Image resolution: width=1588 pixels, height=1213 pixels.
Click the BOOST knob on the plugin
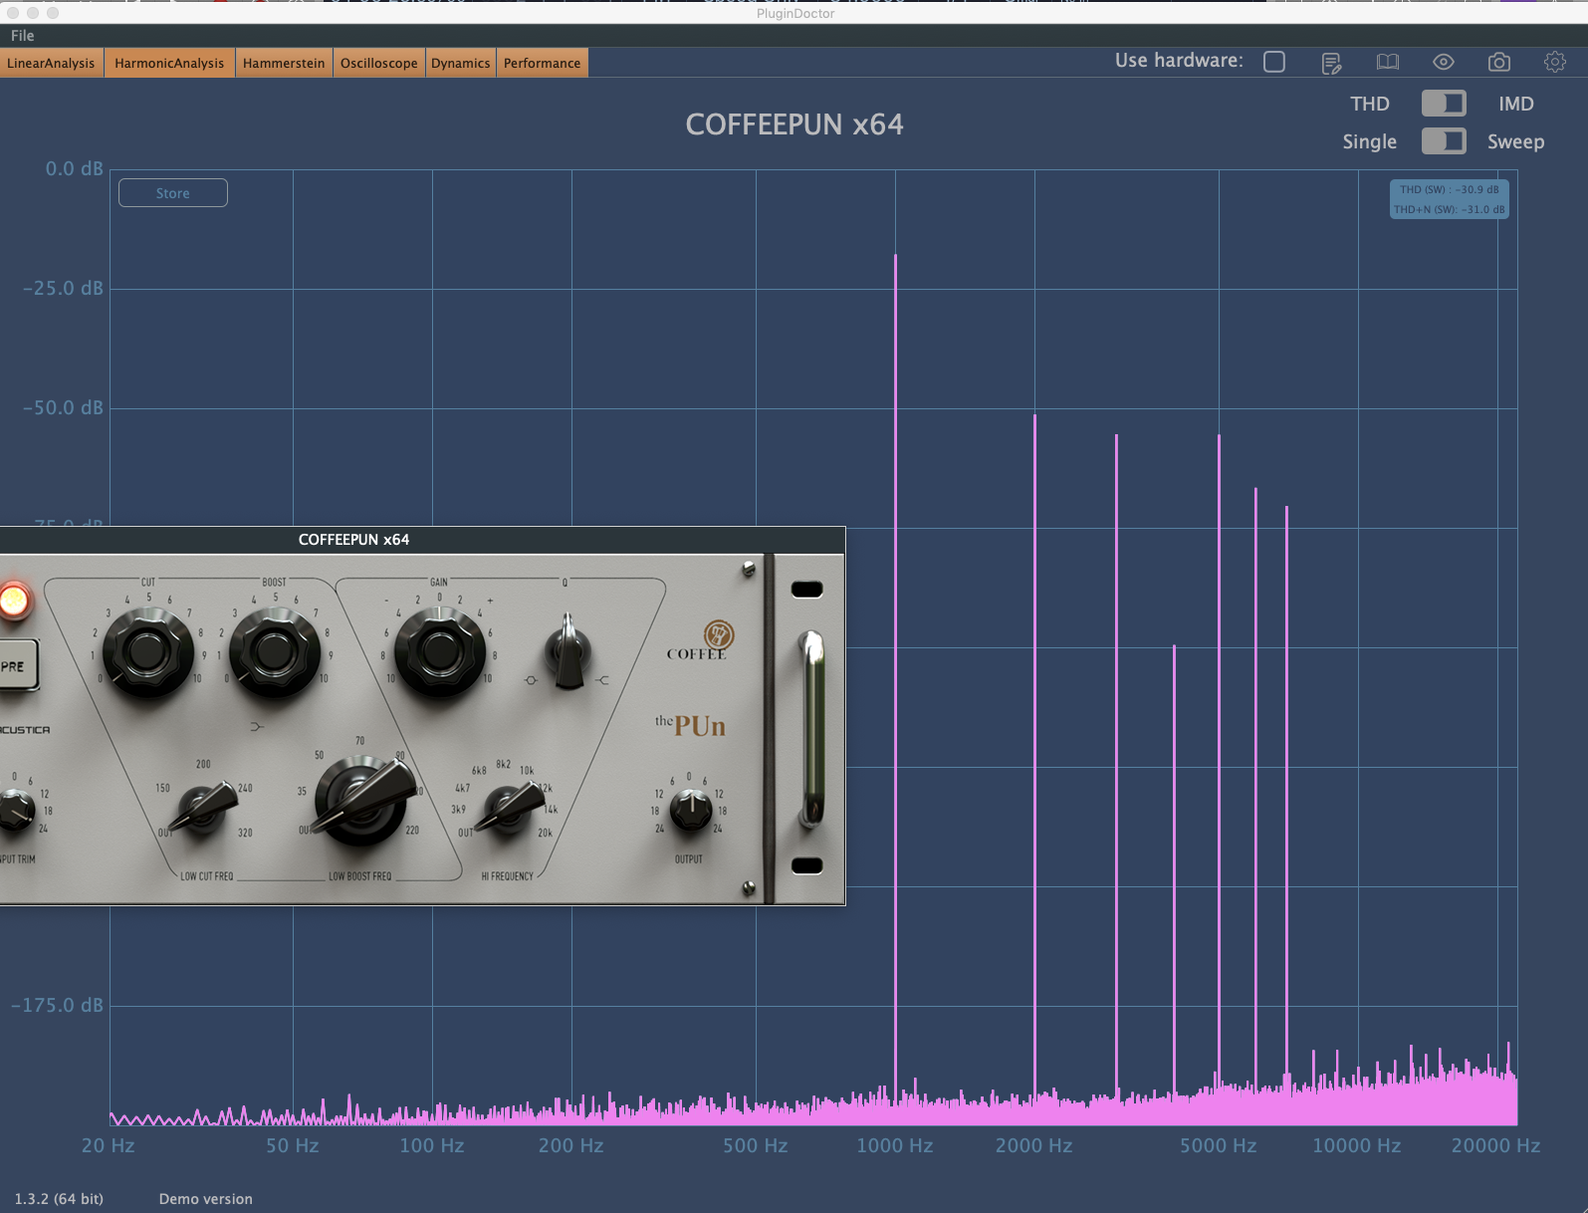click(274, 652)
